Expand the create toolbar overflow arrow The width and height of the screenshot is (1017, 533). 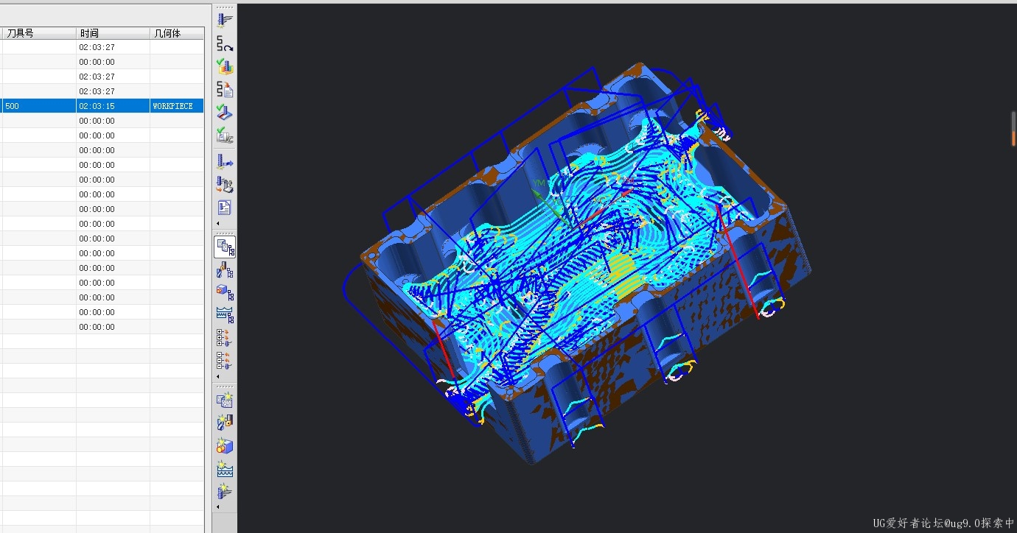[218, 507]
